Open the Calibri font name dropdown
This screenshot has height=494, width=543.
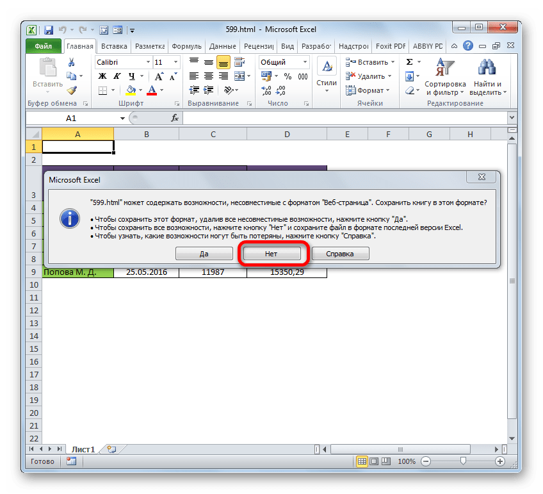pos(148,62)
